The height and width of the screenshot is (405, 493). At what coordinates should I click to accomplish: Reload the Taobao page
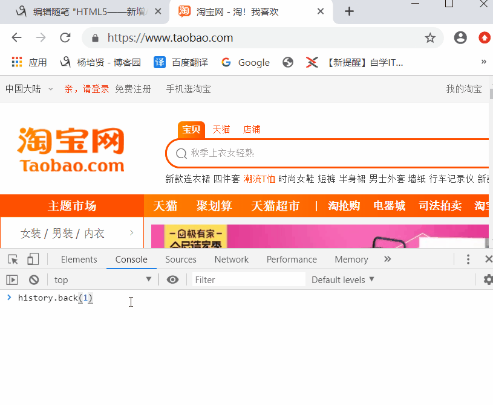[65, 38]
